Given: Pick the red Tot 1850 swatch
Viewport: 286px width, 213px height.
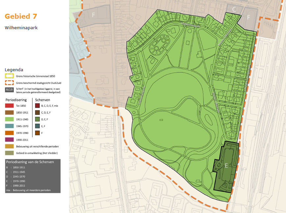Looking at the screenshot, I should pyautogui.click(x=10, y=106).
